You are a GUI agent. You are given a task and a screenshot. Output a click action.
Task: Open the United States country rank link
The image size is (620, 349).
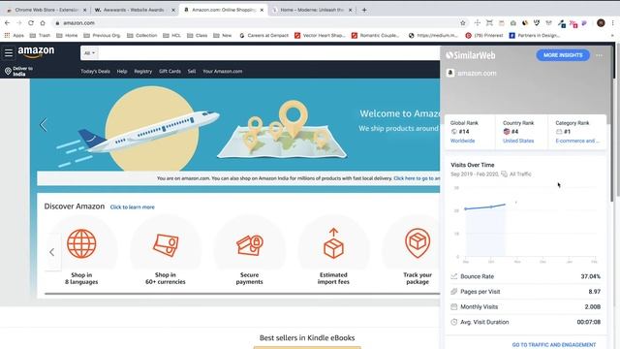518,141
